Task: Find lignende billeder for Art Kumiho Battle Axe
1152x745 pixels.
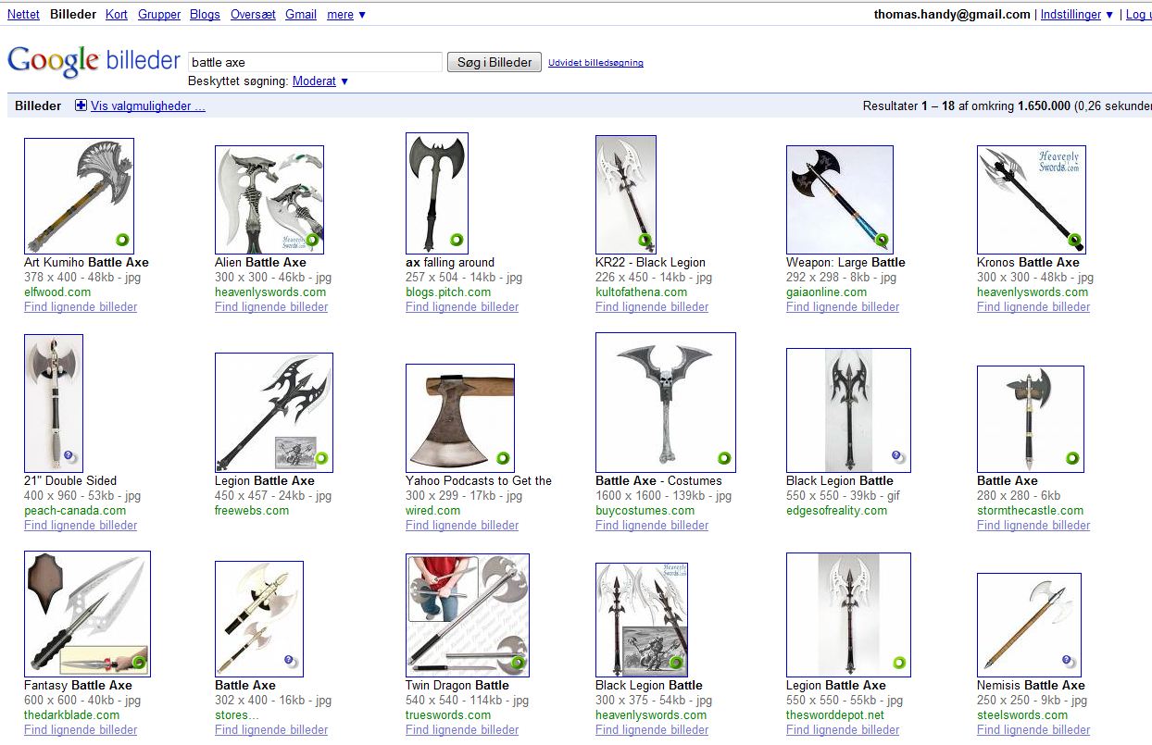Action: coord(81,307)
